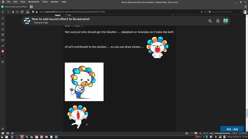
Task: Click the rewind history button
Action: click(x=13, y=12)
